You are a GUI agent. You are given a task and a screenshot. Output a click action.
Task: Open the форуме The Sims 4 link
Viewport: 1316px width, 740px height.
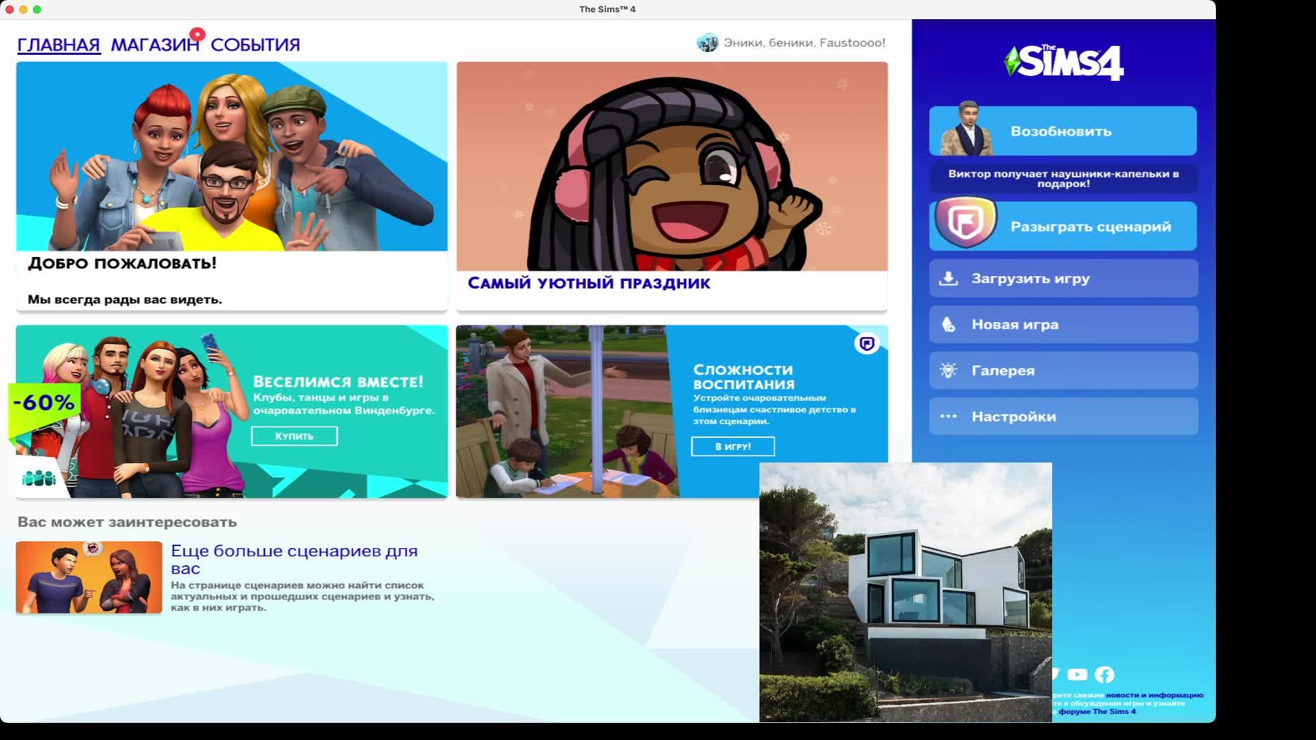[1097, 712]
